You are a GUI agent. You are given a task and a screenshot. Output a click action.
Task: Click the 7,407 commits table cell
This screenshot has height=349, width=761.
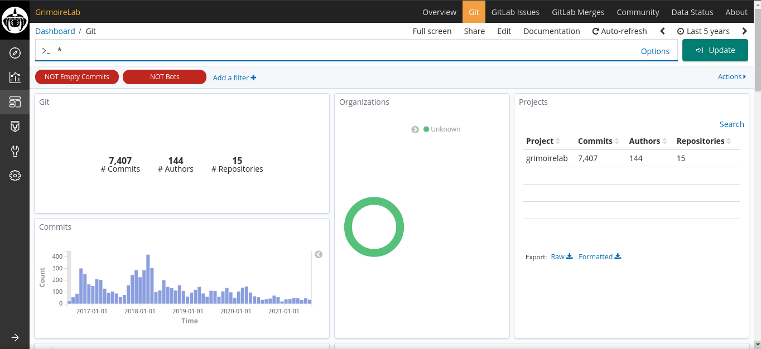click(x=587, y=158)
